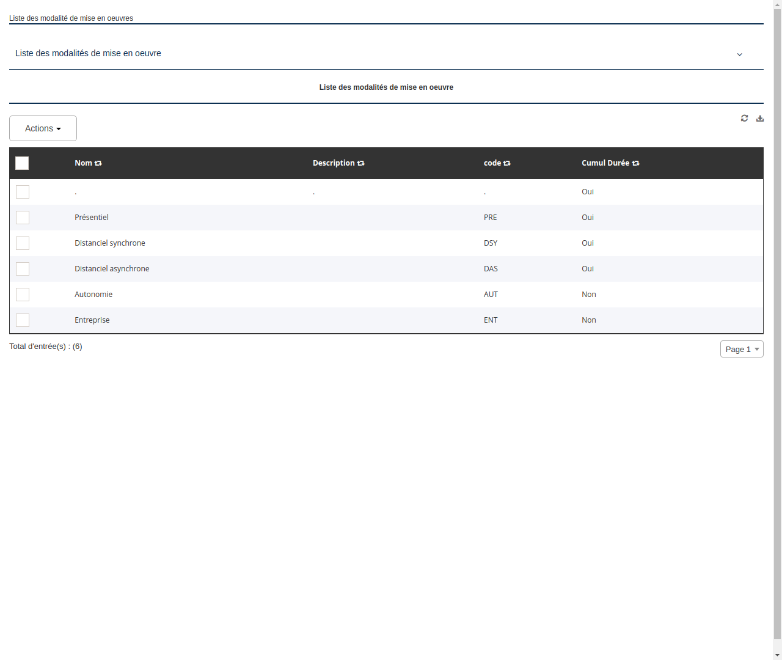782x660 pixels.
Task: Click the sort icon beside Nom
Action: tap(98, 163)
